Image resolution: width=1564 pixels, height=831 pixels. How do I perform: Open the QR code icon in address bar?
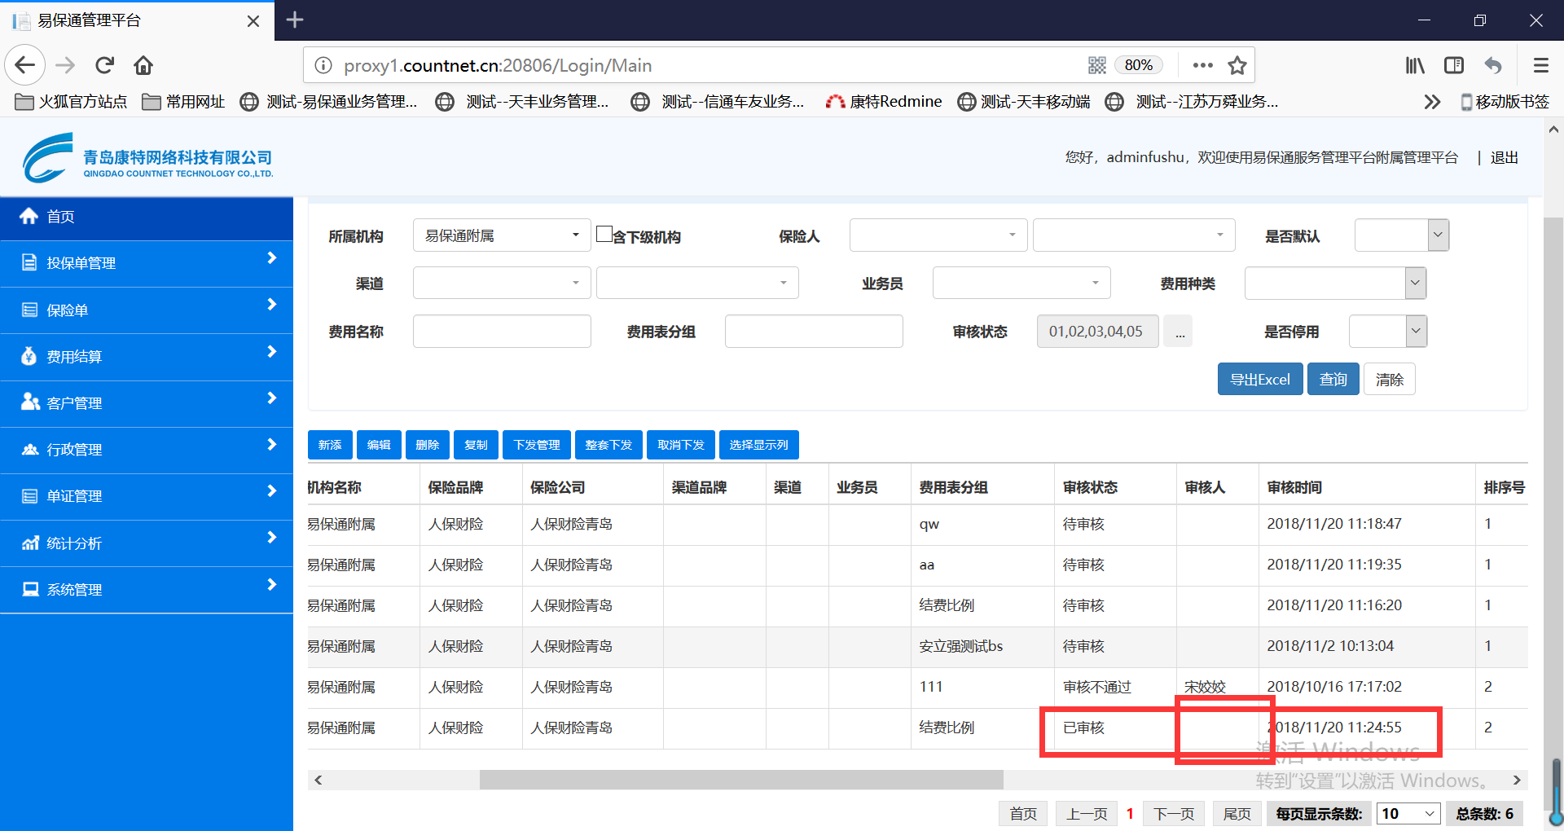pyautogui.click(x=1097, y=65)
